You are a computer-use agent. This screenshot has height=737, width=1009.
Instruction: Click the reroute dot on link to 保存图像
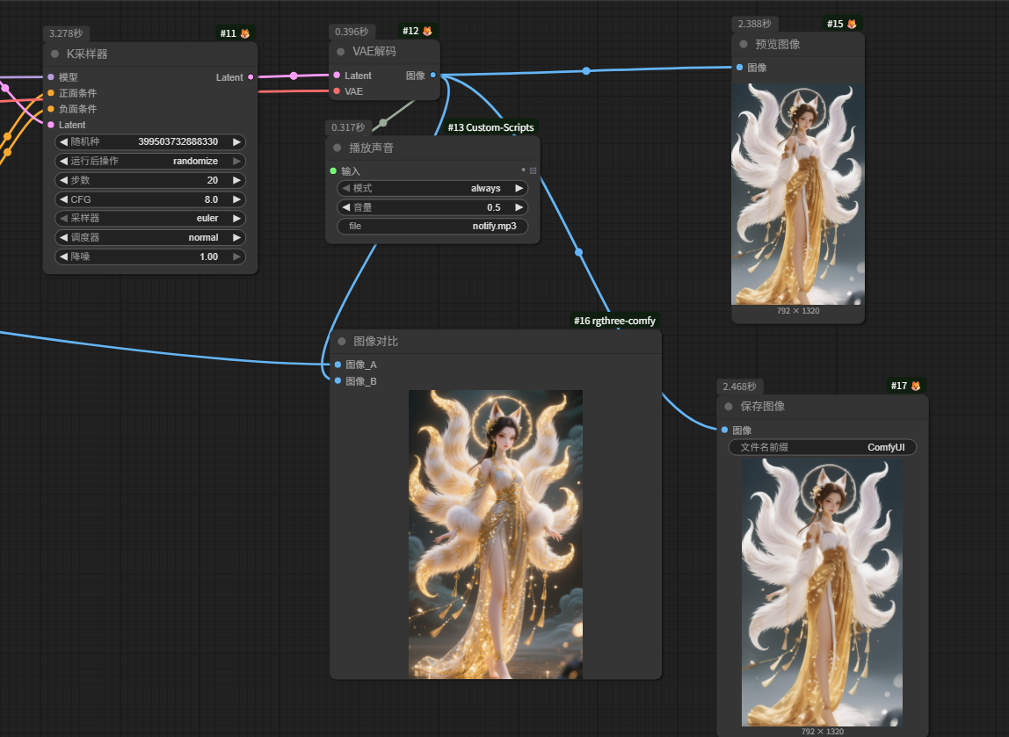(x=578, y=252)
